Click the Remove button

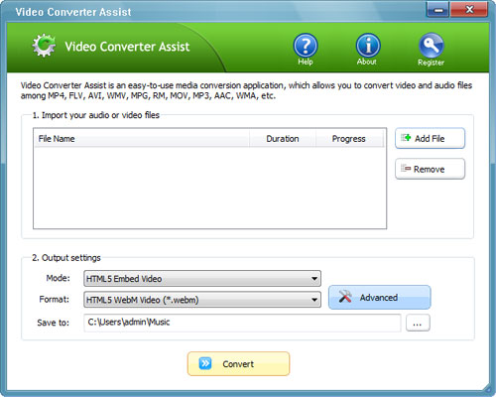430,169
